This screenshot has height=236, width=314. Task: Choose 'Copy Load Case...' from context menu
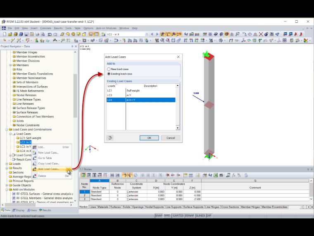tap(52, 164)
